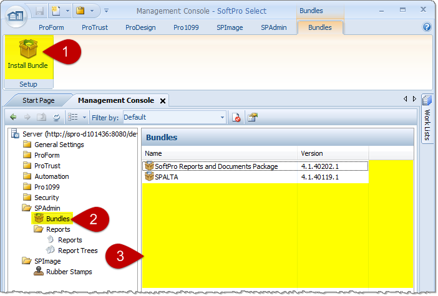Switch to the Pro1099 ribbon tab
Image resolution: width=438 pixels, height=296 pixels.
coord(186,27)
